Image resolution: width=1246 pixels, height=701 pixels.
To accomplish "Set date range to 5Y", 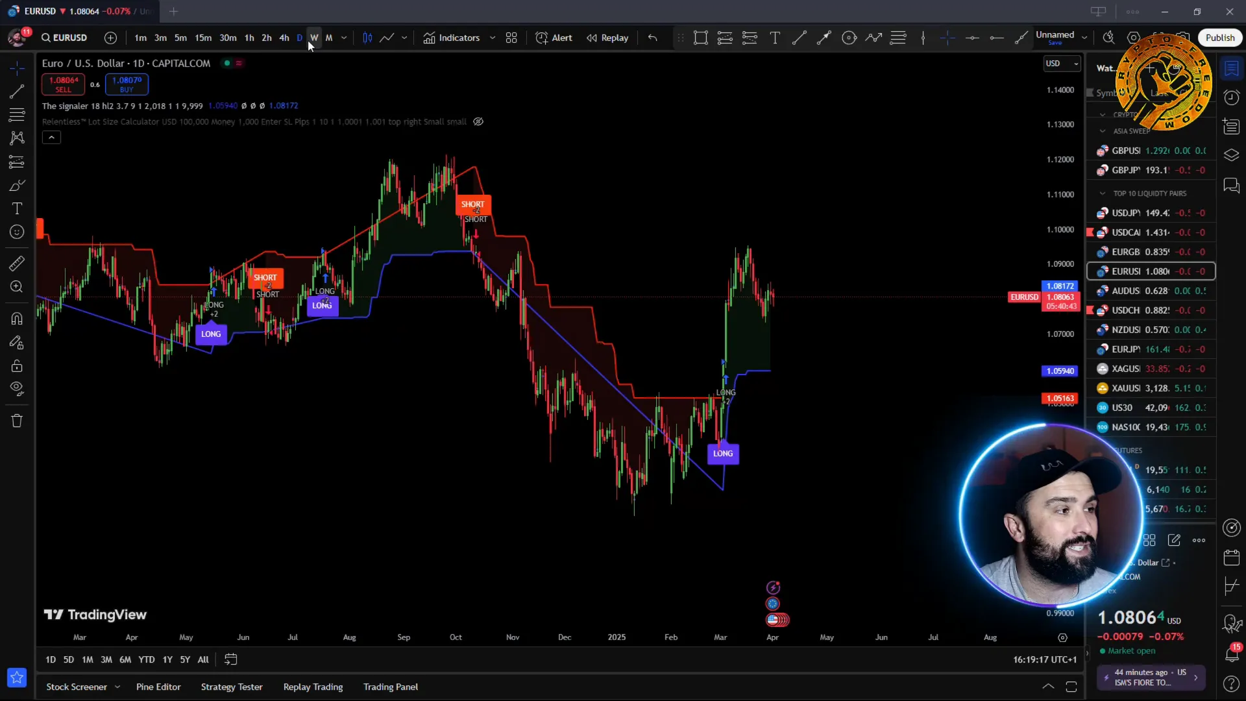I will (x=185, y=659).
